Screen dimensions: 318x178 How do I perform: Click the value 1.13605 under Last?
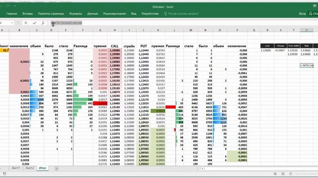[x=266, y=50]
